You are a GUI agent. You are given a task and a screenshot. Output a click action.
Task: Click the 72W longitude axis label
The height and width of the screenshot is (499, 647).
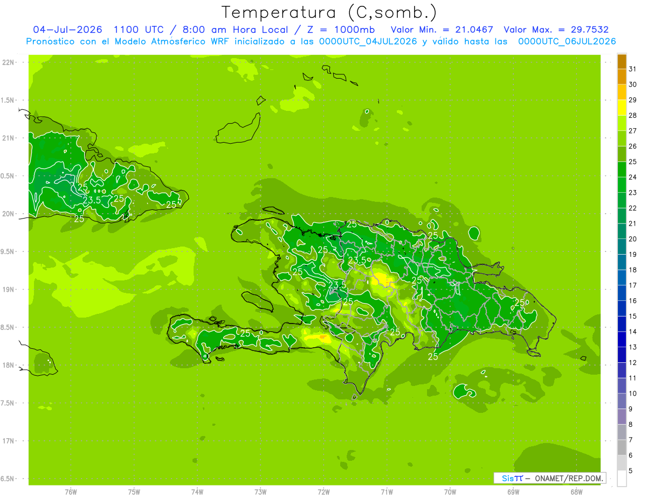324,491
